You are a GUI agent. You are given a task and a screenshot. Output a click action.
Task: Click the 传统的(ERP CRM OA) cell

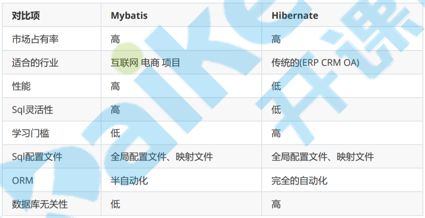pyautogui.click(x=315, y=63)
